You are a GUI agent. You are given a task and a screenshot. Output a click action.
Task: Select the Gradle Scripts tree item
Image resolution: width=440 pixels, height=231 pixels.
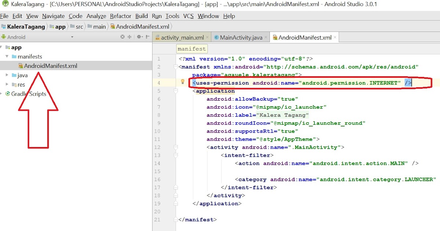coord(29,94)
